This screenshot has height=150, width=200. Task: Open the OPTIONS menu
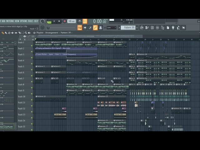click(23, 21)
